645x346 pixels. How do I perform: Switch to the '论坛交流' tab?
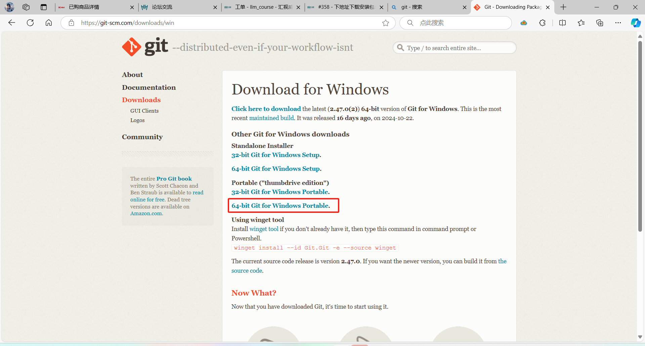click(x=178, y=7)
